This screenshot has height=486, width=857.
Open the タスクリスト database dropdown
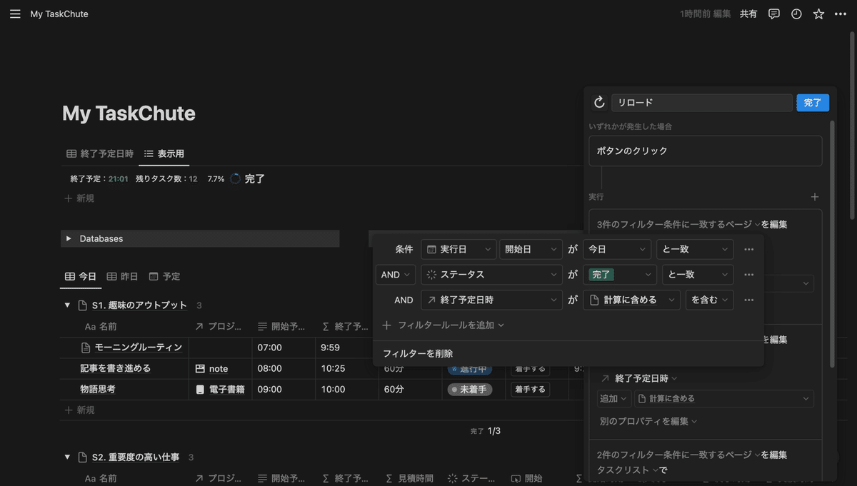pyautogui.click(x=628, y=470)
